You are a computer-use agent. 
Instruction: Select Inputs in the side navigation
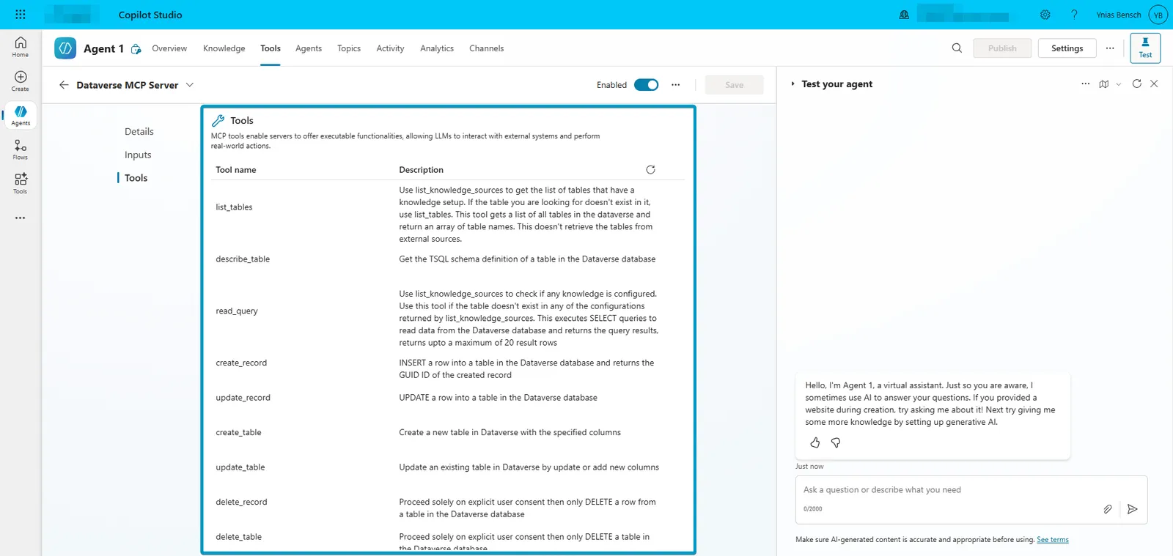138,155
